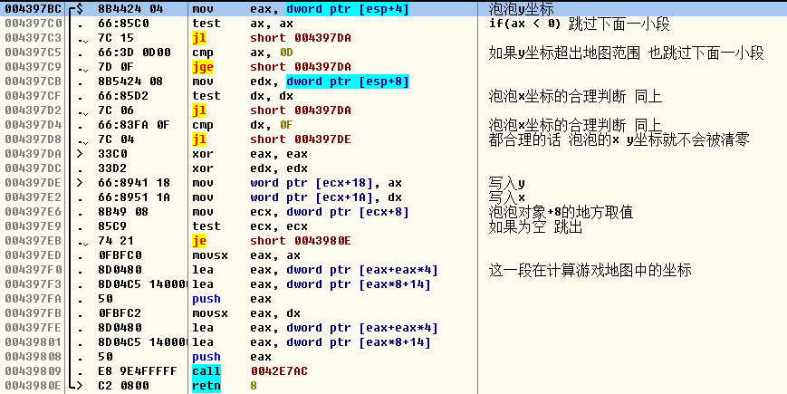Select the je short 0043980E instruction
The image size is (787, 394).
click(272, 241)
